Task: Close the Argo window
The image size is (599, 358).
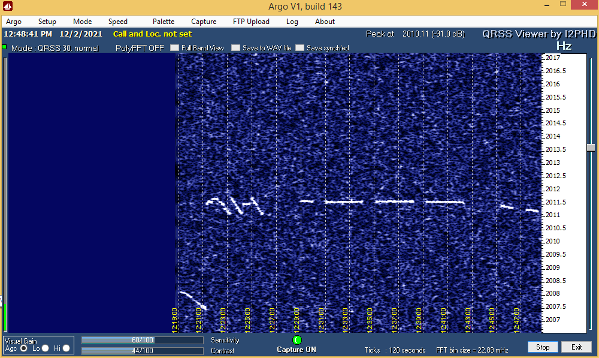Action: click(585, 5)
